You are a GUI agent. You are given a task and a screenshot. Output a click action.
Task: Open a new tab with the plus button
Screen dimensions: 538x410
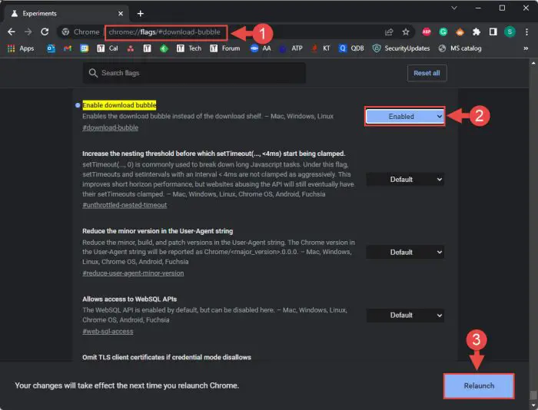tap(141, 13)
